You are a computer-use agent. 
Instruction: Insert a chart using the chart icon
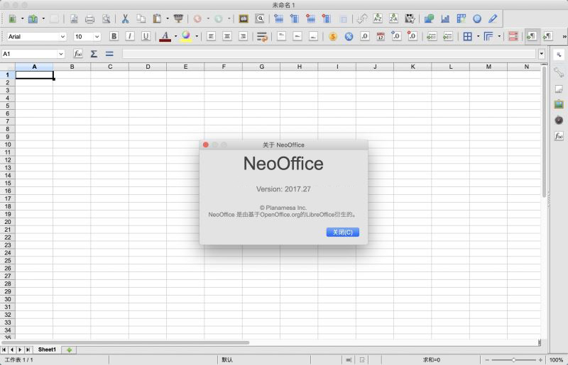click(x=445, y=19)
